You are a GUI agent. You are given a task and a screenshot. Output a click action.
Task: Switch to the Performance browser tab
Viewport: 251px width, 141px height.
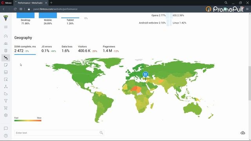click(30, 3)
